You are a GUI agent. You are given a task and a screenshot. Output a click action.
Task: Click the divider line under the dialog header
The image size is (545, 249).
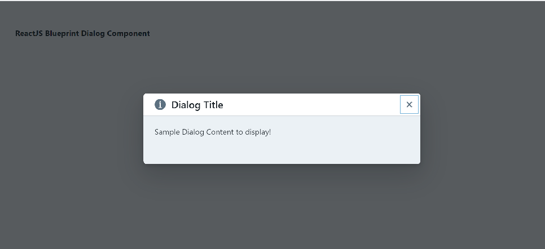pos(282,115)
